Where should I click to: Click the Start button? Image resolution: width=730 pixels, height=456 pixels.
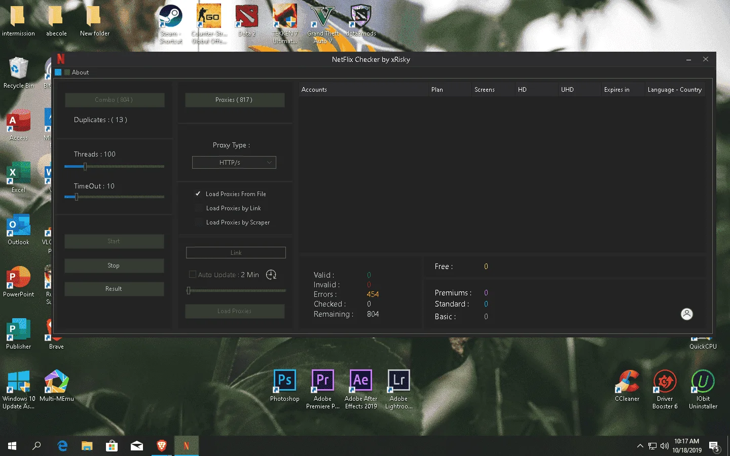pyautogui.click(x=114, y=241)
